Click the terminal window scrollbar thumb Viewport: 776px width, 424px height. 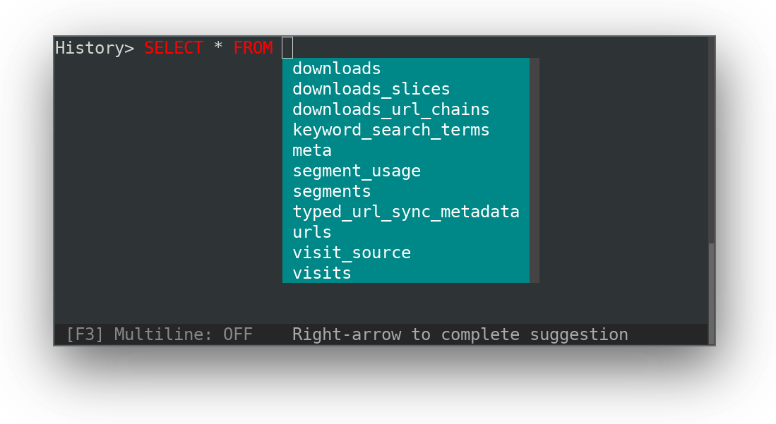[x=711, y=294]
